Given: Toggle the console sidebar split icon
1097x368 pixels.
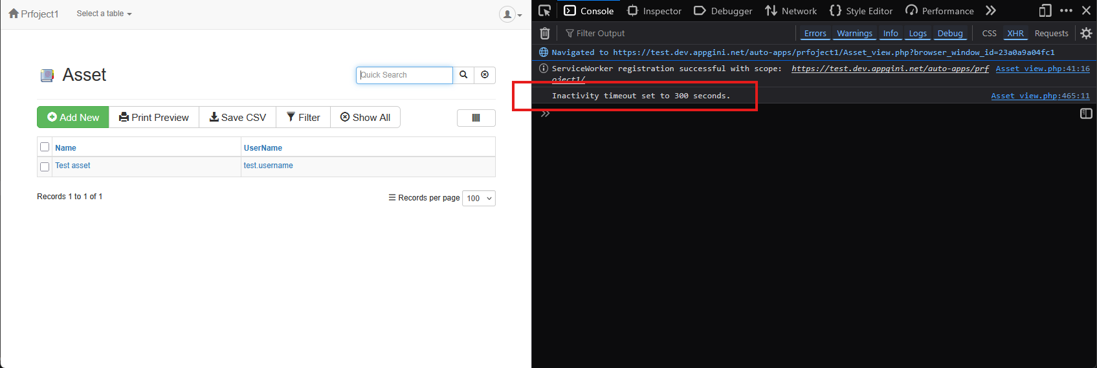Looking at the screenshot, I should [1086, 114].
